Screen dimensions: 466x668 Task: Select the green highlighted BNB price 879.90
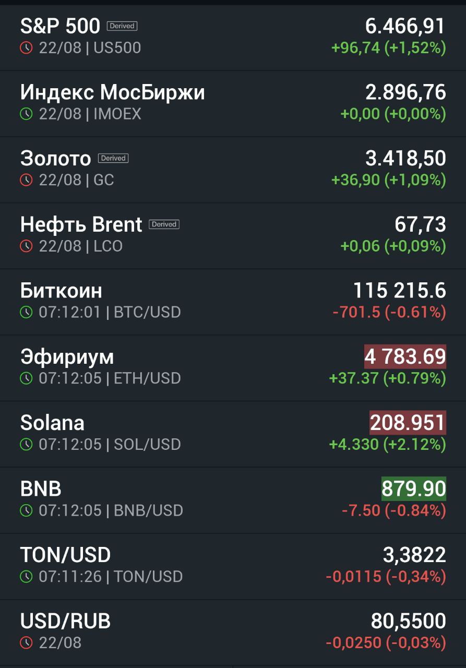tap(414, 489)
